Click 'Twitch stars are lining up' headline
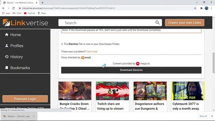Viewport: 215px width, 121px height. click(x=111, y=106)
